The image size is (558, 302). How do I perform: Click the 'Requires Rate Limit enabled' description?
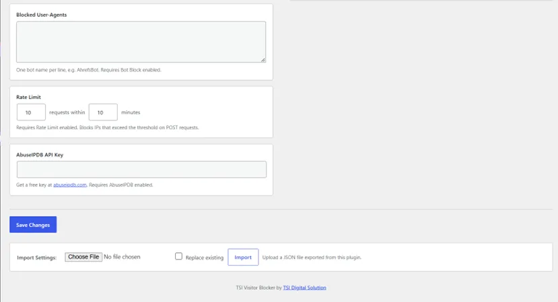coord(108,127)
